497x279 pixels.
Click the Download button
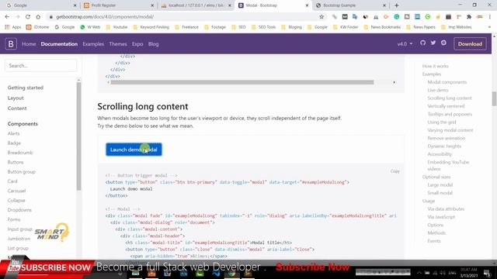pos(470,44)
